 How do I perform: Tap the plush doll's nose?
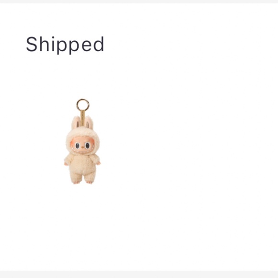point(82,147)
